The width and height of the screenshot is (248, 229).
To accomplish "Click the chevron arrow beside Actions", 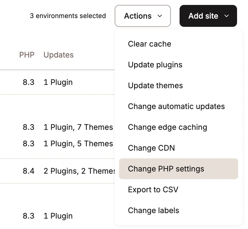I will pyautogui.click(x=160, y=16).
